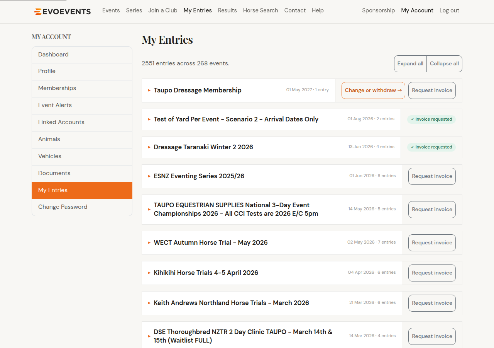
Task: Click Collapse all button
Action: pyautogui.click(x=445, y=64)
